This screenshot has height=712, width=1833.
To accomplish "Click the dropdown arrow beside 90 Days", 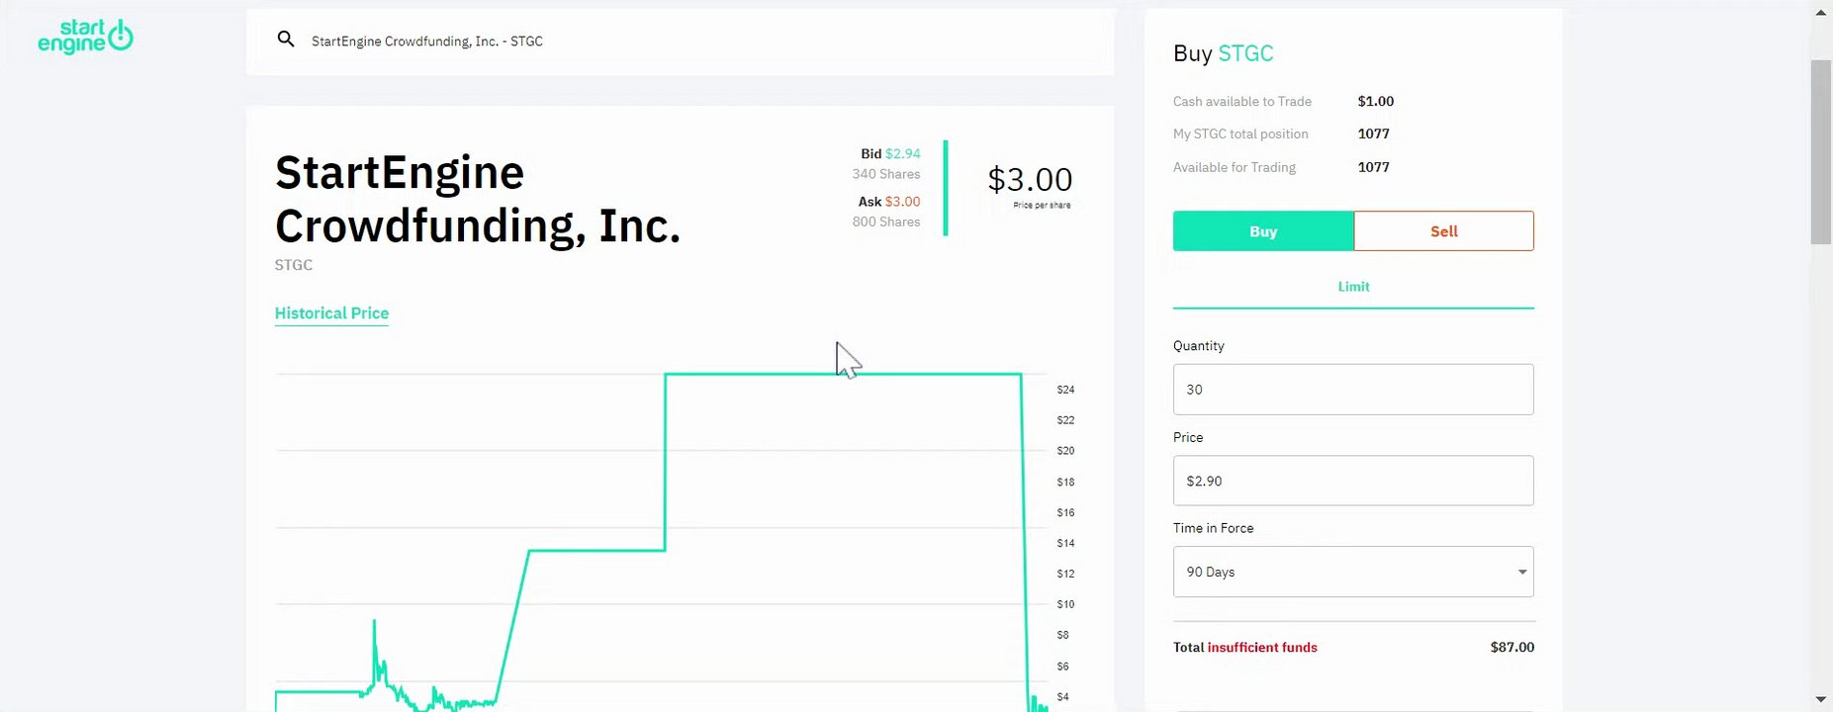I will pyautogui.click(x=1521, y=573).
